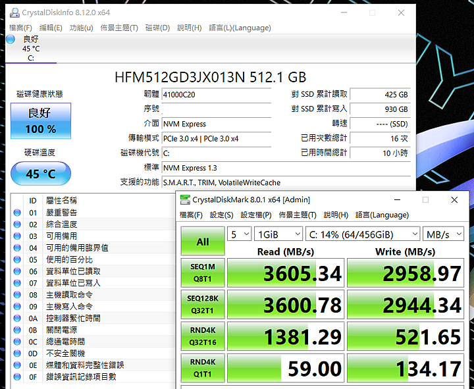Click the firmware field 41000C20
Image resolution: width=474 pixels, height=389 pixels.
217,95
